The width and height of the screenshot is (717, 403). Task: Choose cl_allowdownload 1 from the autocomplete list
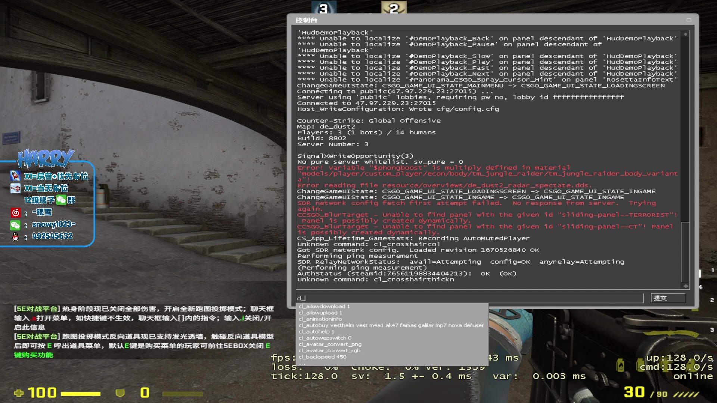tap(392, 306)
